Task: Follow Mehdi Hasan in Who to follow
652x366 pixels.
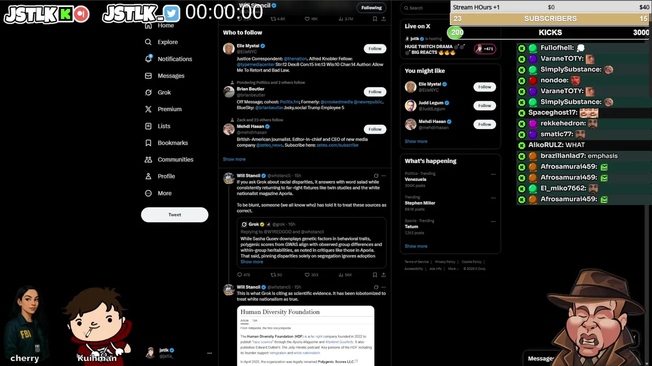Action: pyautogui.click(x=375, y=129)
